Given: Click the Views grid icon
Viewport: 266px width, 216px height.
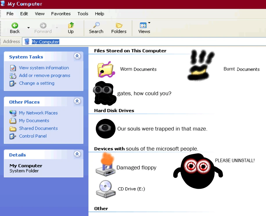Looking at the screenshot, I should (143, 25).
